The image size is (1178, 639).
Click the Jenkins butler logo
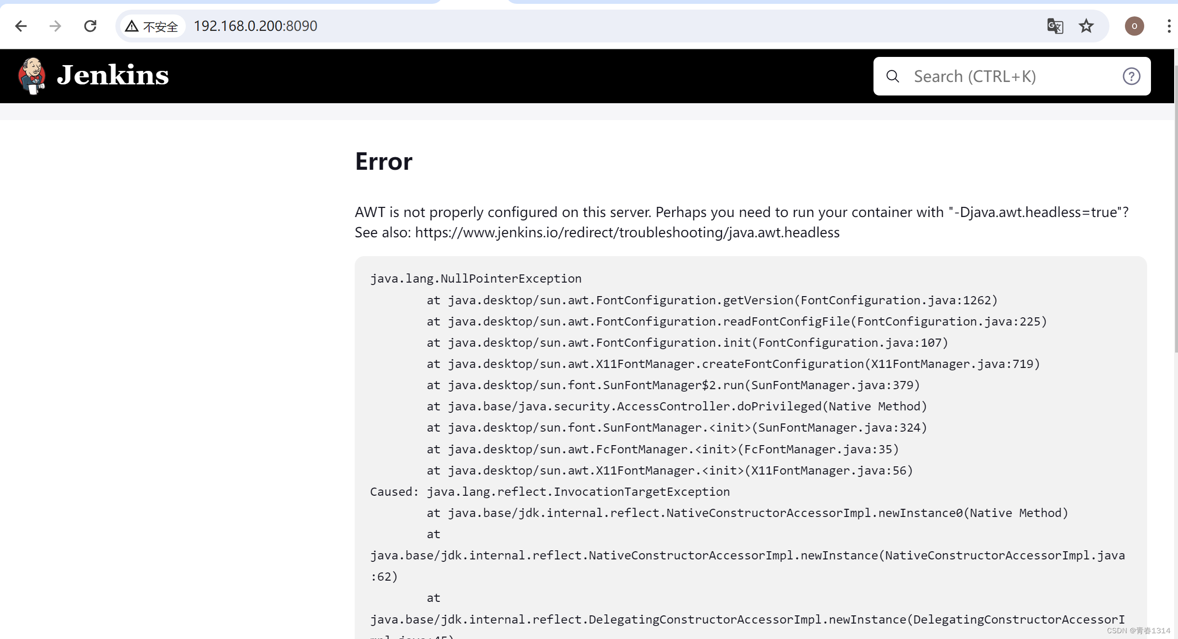click(32, 76)
